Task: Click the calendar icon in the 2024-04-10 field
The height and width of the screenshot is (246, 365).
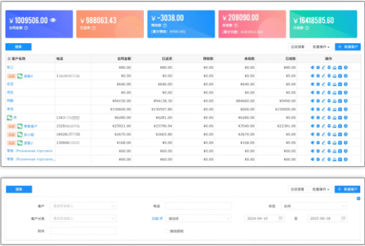Action: [281, 219]
